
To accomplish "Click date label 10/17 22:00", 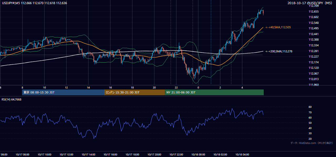I will pos(176,155).
